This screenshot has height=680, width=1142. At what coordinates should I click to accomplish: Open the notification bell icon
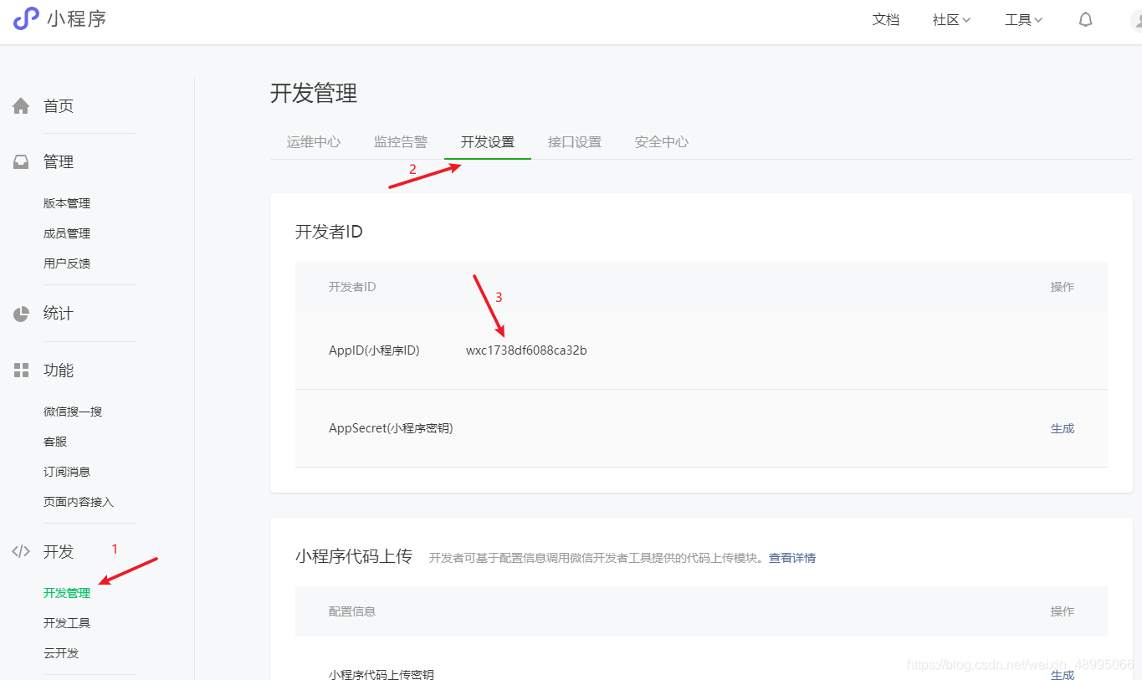[1085, 19]
